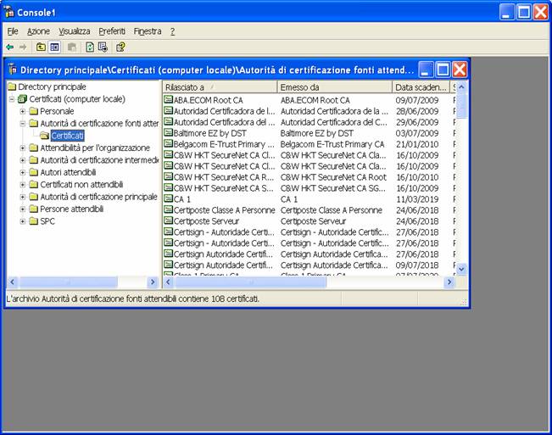Sort by the Emesso da column header

coord(335,87)
